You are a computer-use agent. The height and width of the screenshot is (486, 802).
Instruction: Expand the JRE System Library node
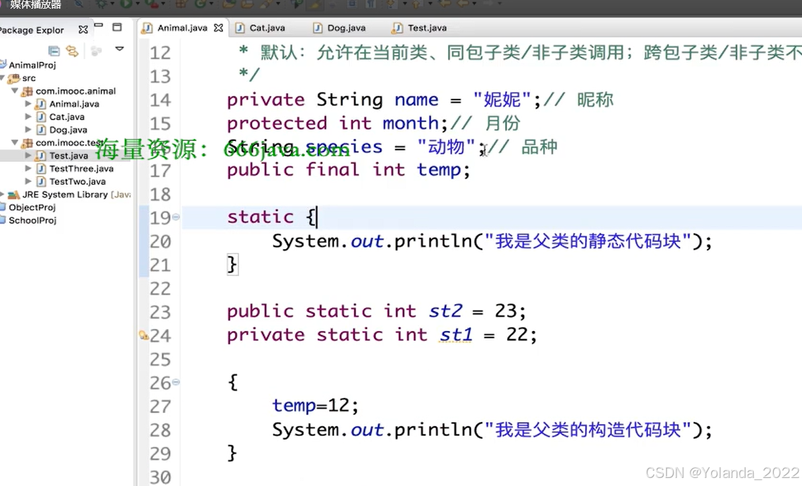coord(2,194)
